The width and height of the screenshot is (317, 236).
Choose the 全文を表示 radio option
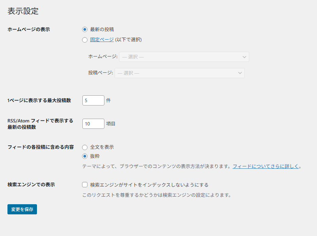(x=85, y=147)
